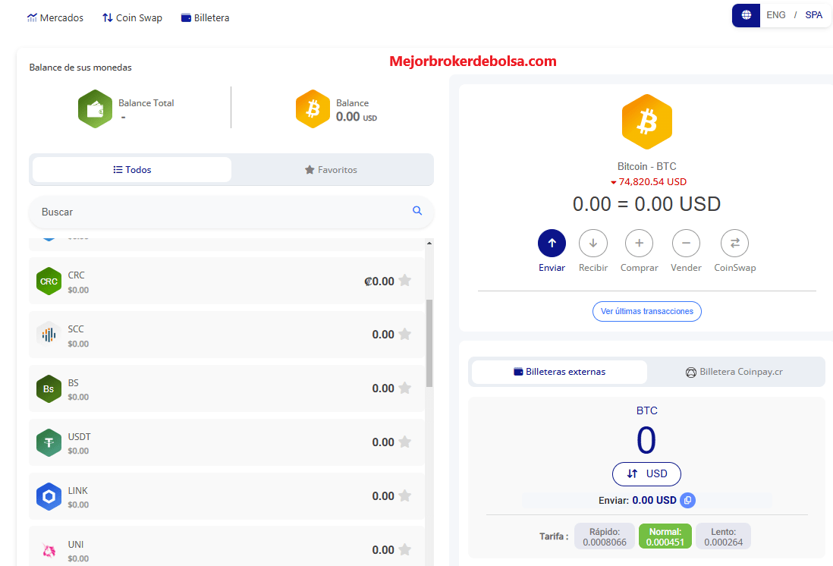Choose the Rápido fee rate
Image resolution: width=833 pixels, height=566 pixels.
point(605,536)
